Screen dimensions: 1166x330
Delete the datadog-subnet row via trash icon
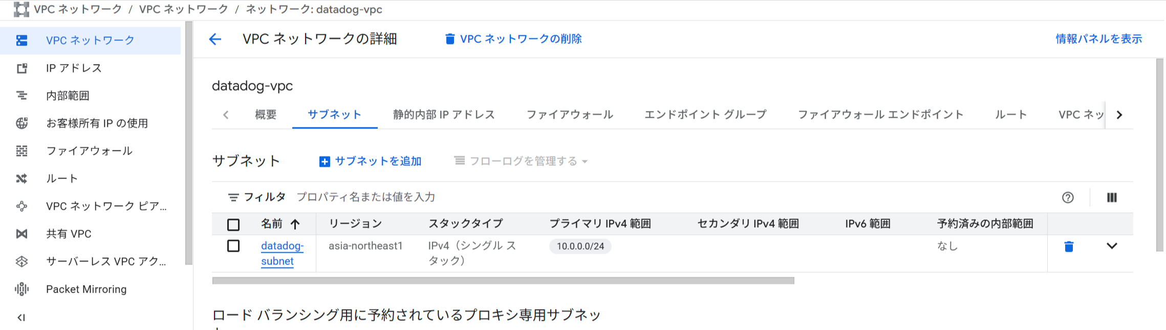[x=1069, y=246]
